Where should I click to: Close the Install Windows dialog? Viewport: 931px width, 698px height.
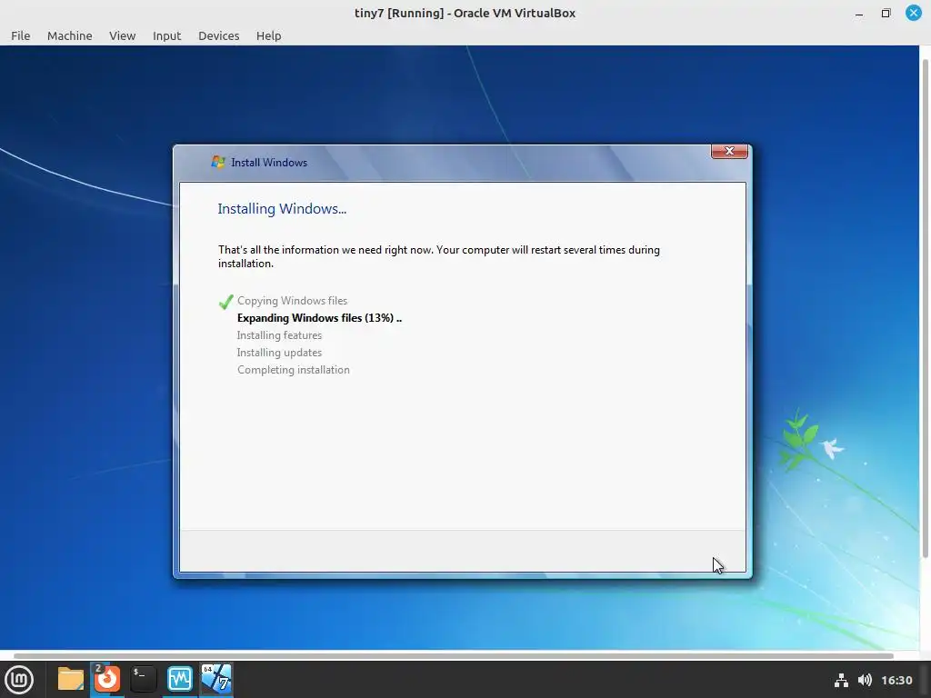pos(729,152)
